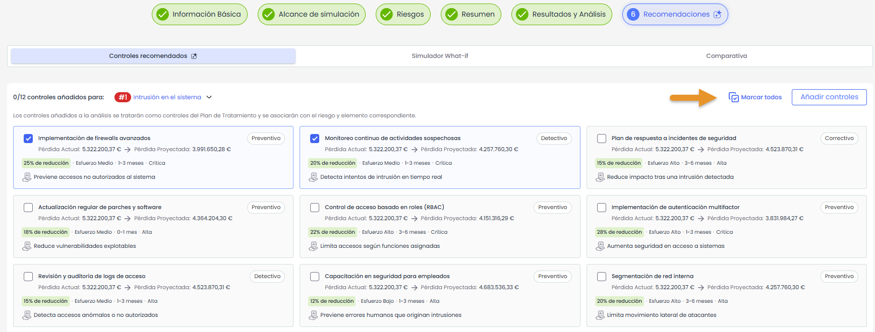Check Implementación de autenticación multifactor
875x332 pixels.
[x=602, y=208]
